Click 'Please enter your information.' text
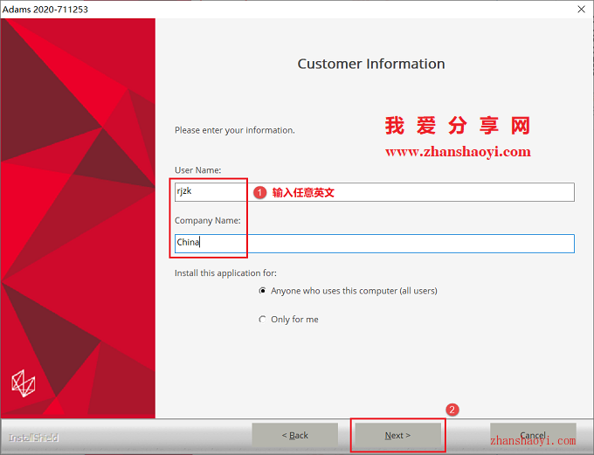 coord(234,130)
